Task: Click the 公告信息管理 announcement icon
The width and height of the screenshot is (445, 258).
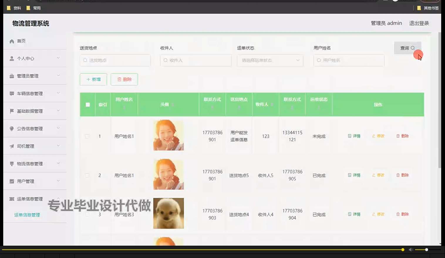Action: point(12,128)
